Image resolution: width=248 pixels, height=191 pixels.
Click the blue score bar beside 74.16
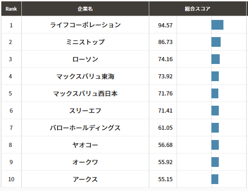(216, 59)
